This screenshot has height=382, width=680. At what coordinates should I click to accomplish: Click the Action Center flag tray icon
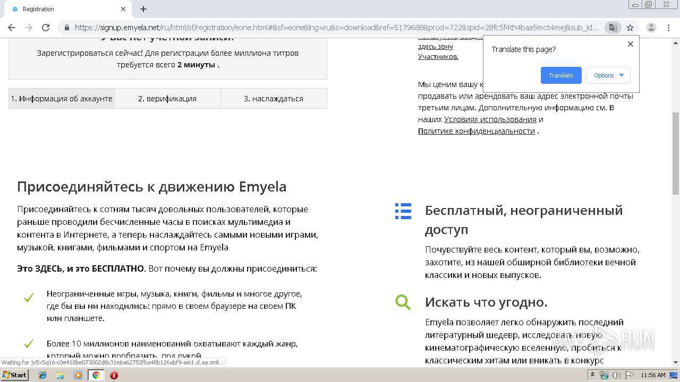point(630,375)
